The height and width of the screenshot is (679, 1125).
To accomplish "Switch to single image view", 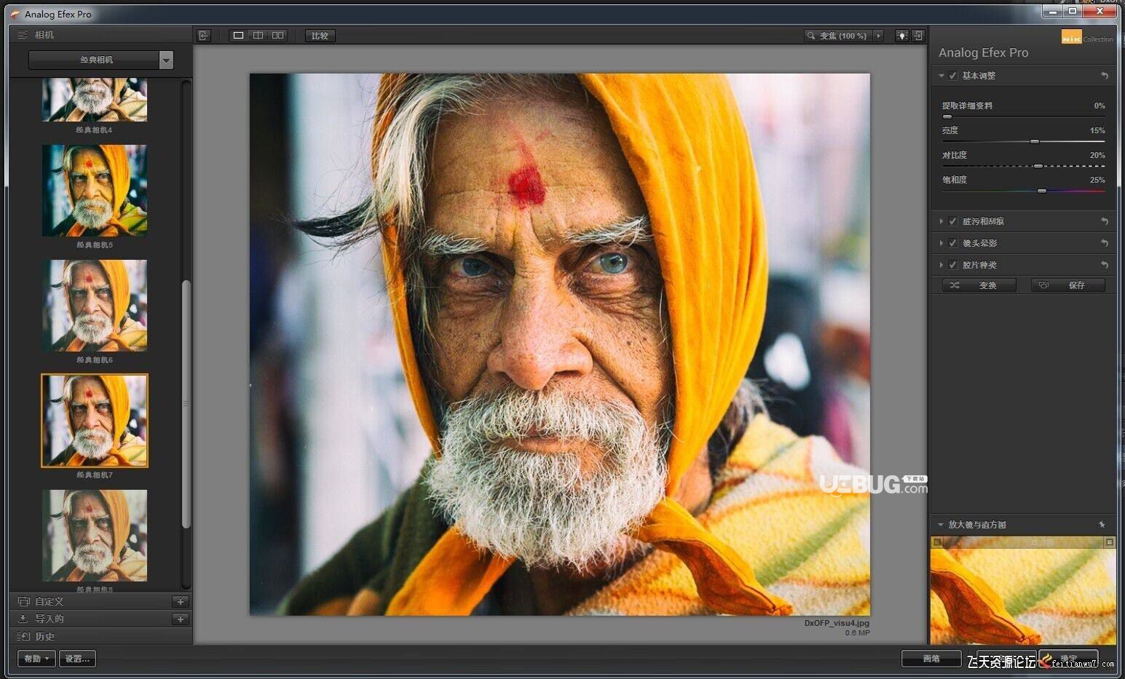I will tap(238, 35).
